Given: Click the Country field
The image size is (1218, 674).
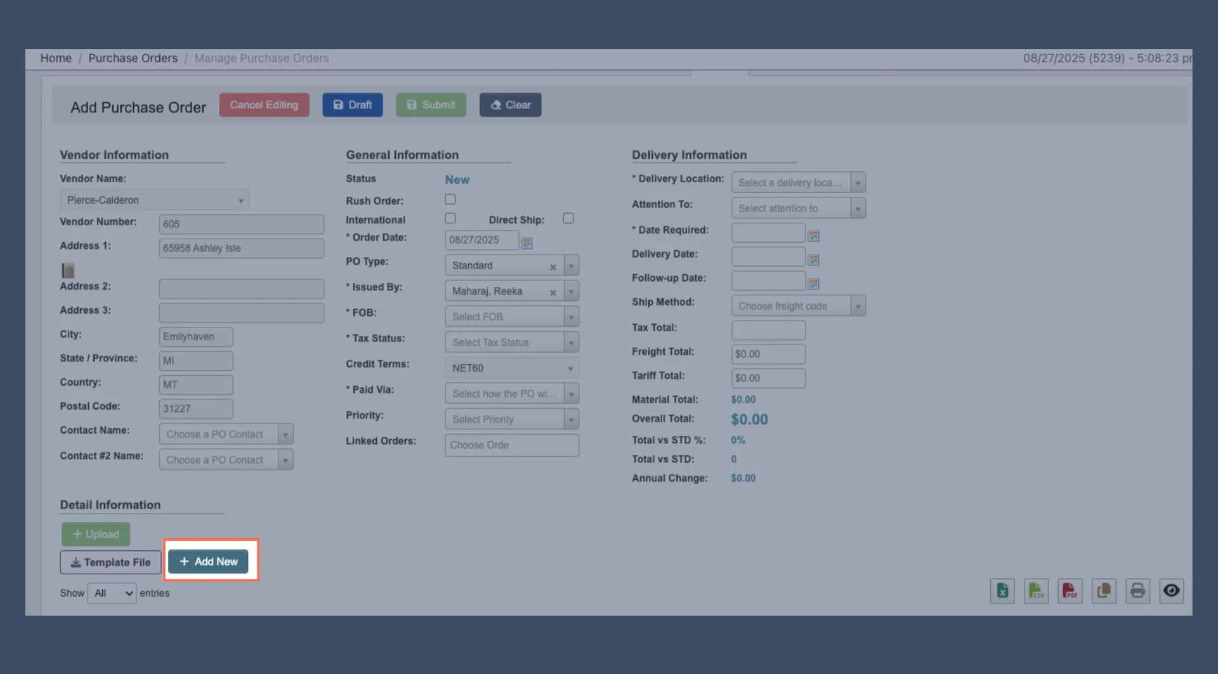Looking at the screenshot, I should (x=196, y=385).
